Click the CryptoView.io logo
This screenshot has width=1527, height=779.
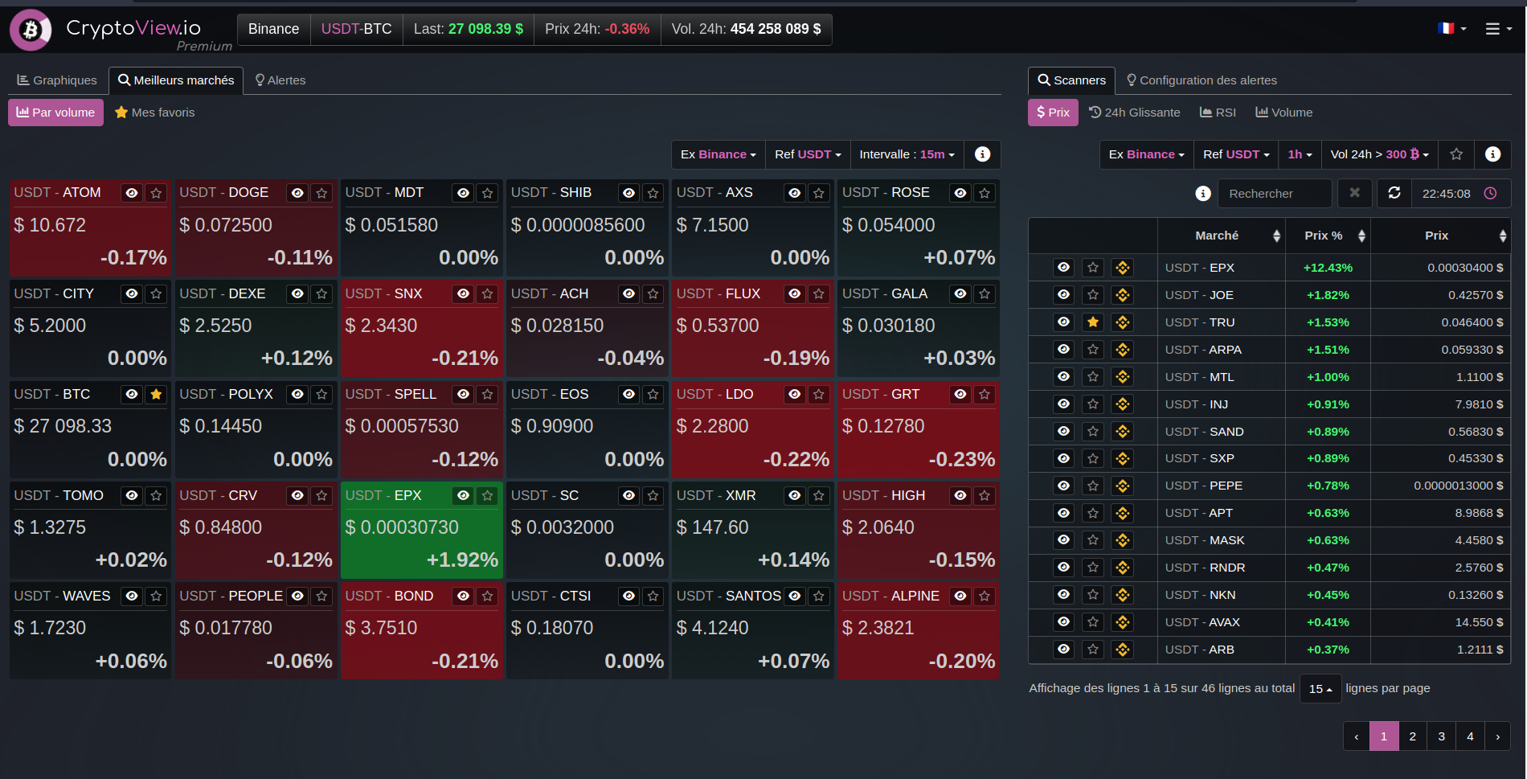coord(121,31)
